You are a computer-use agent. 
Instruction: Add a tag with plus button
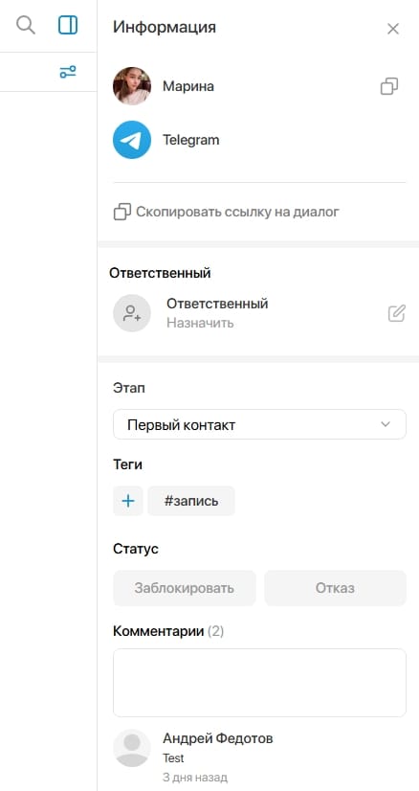128,501
